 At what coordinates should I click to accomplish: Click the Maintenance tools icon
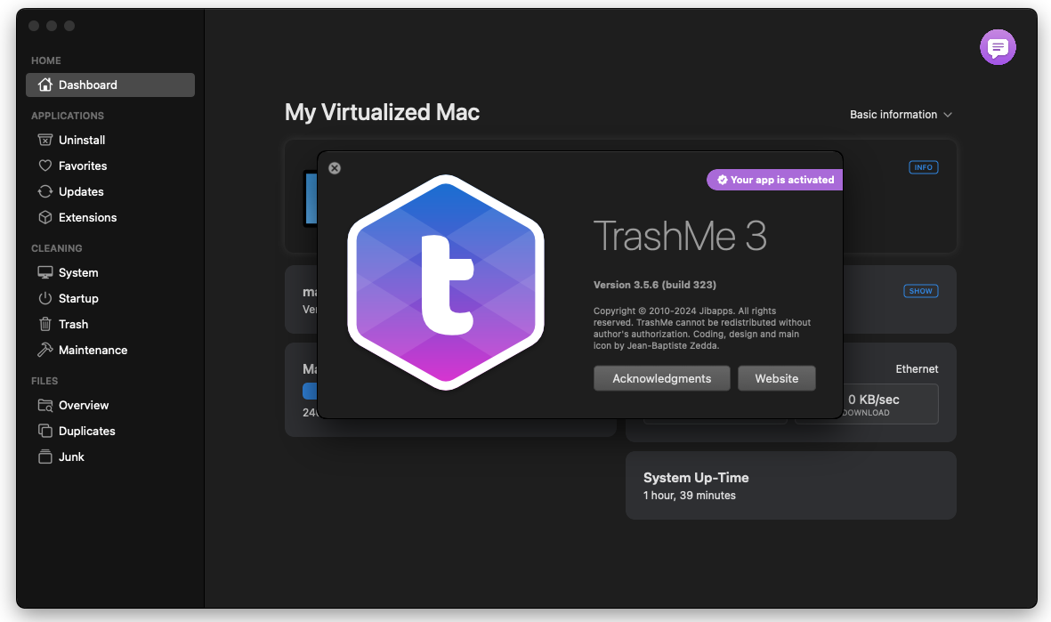point(44,351)
